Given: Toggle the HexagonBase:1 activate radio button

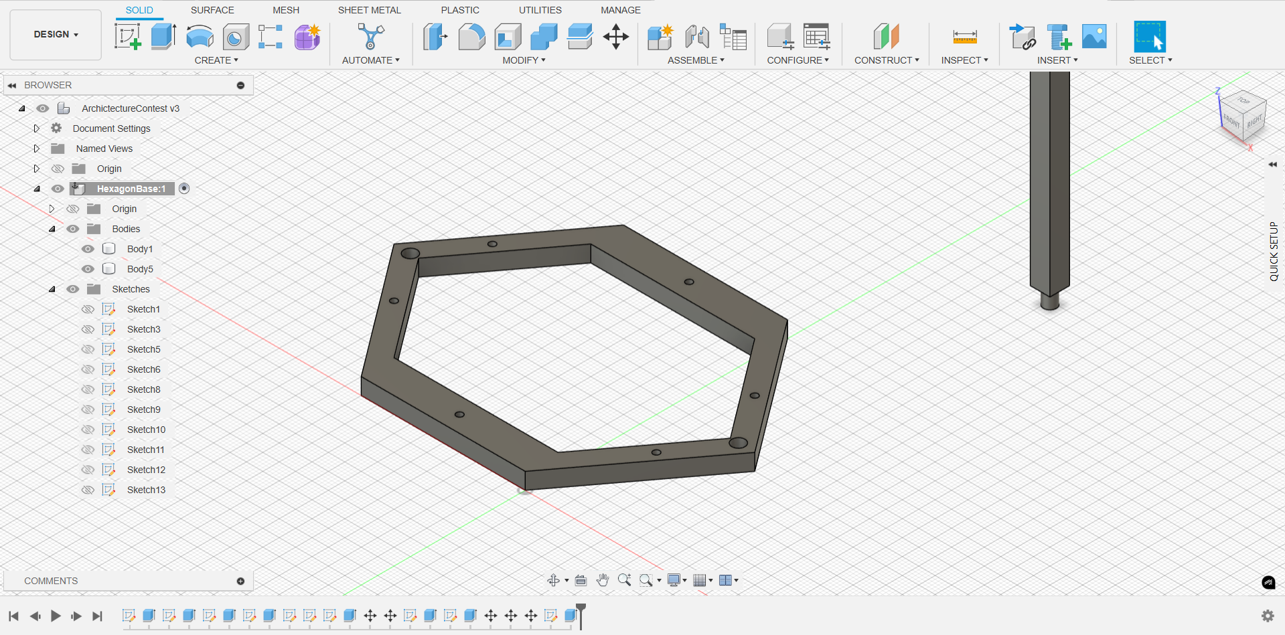Looking at the screenshot, I should point(184,189).
